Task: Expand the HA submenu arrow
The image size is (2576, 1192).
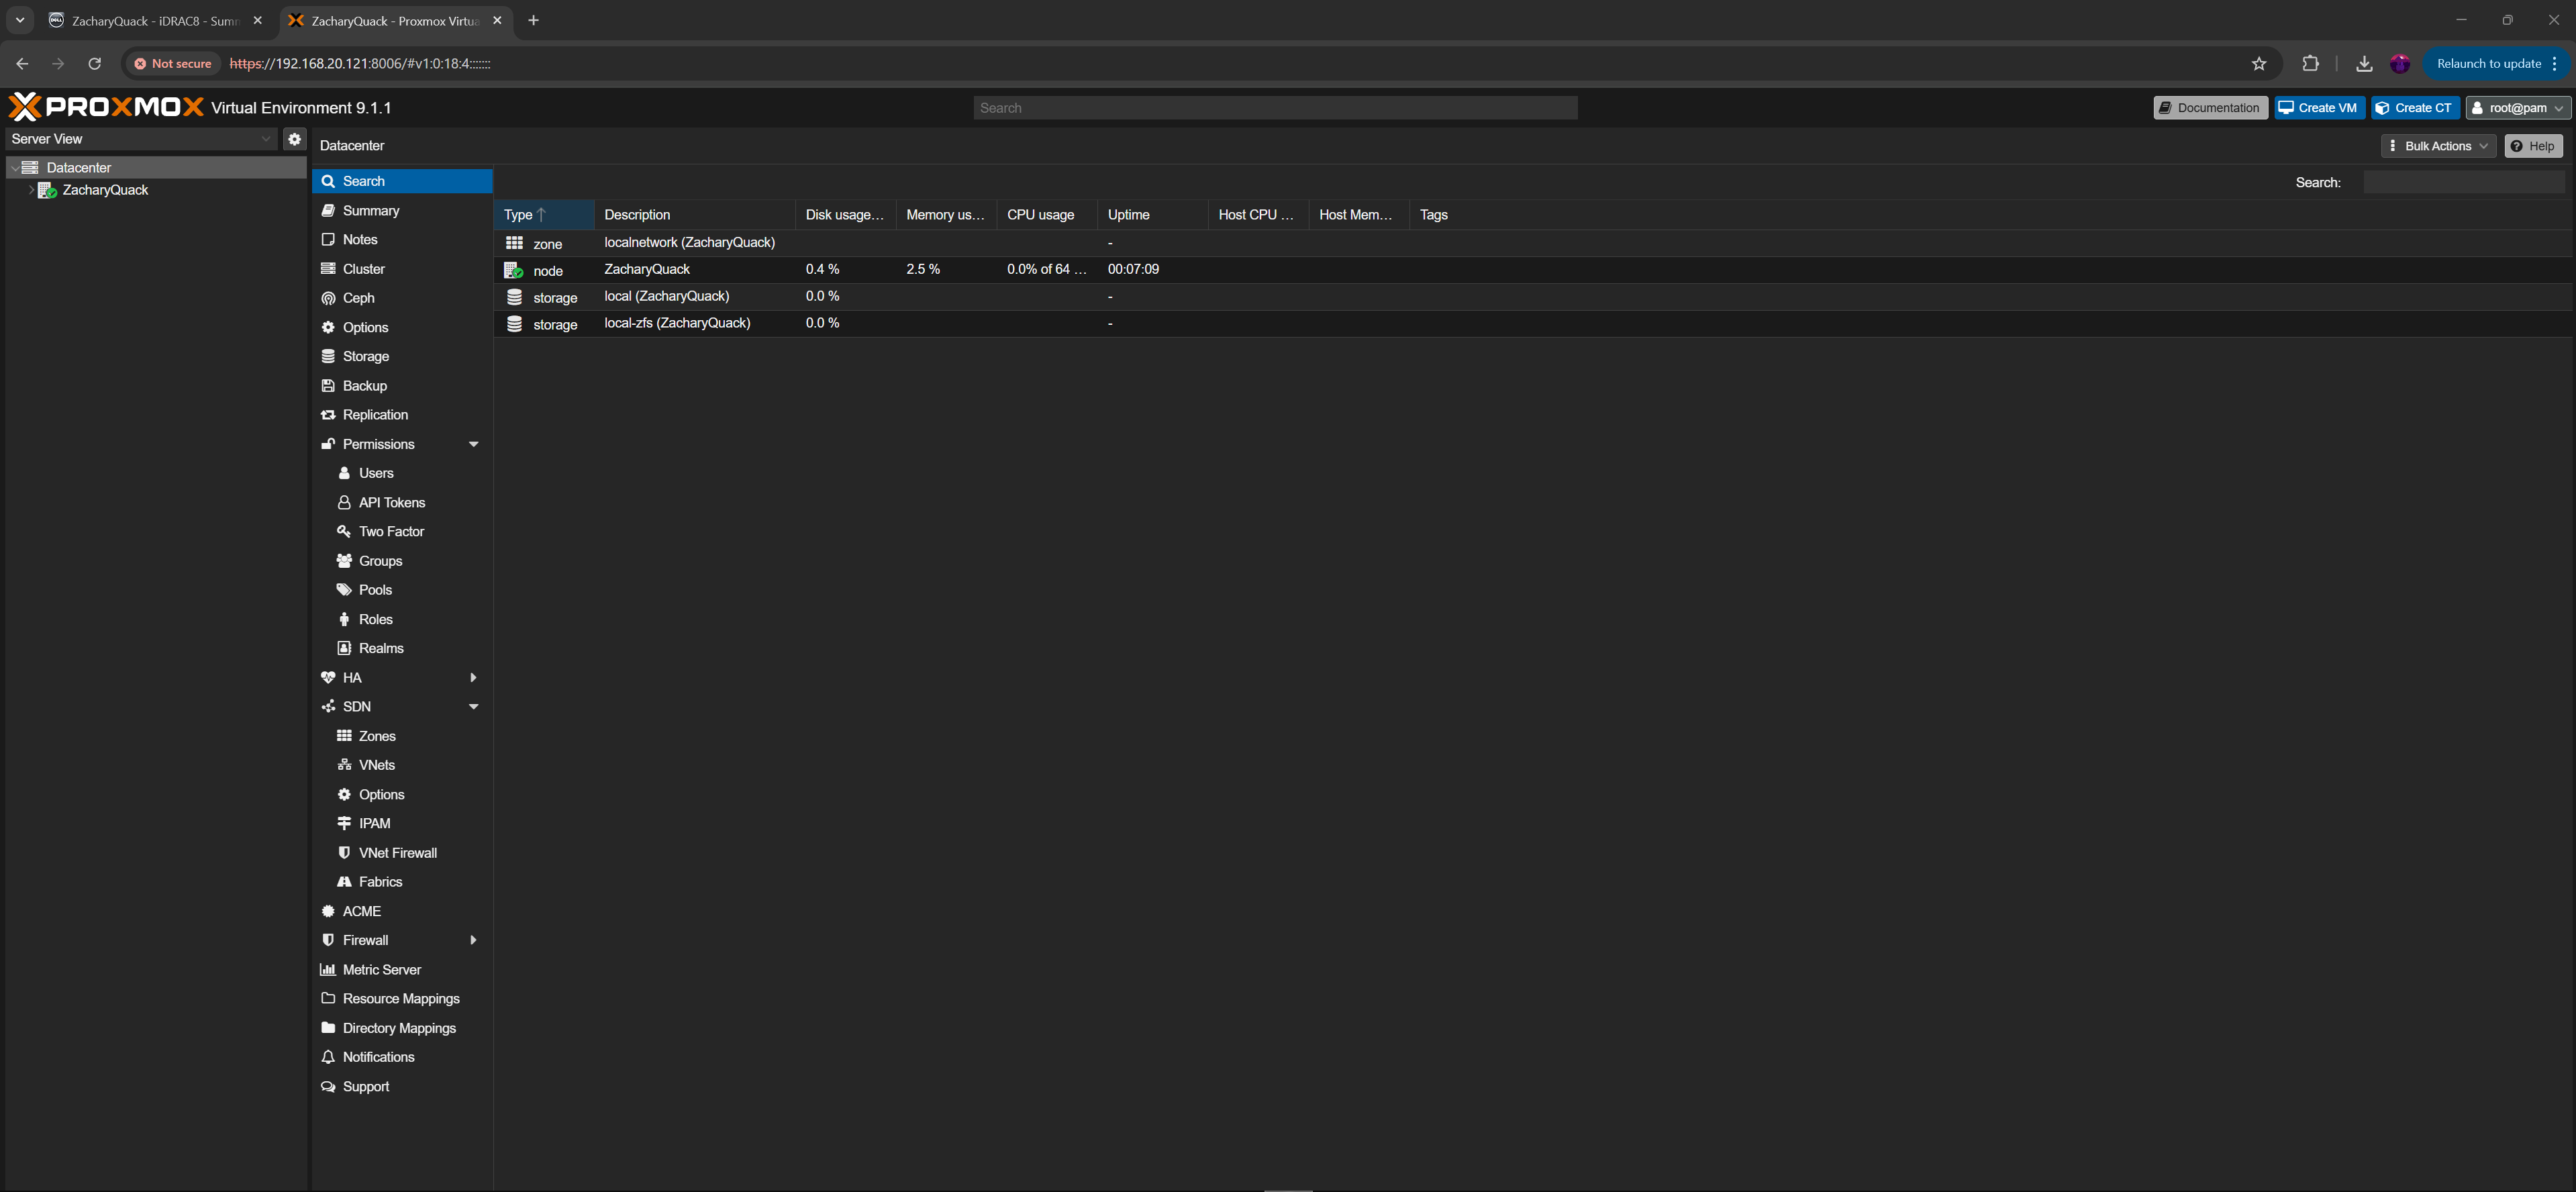Action: pyautogui.click(x=473, y=678)
